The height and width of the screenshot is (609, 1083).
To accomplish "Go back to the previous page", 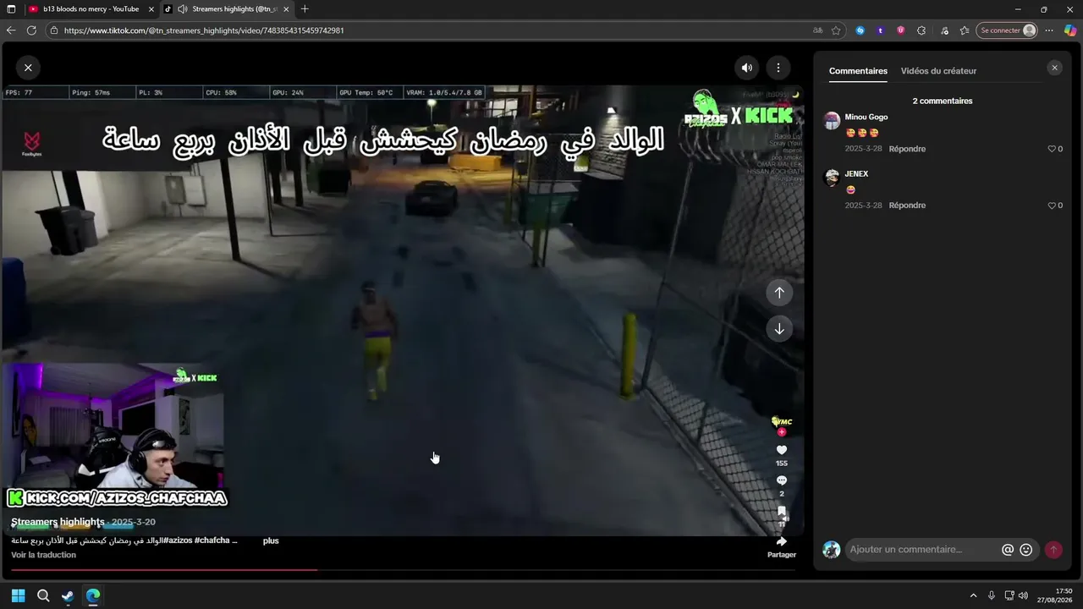I will click(x=11, y=30).
